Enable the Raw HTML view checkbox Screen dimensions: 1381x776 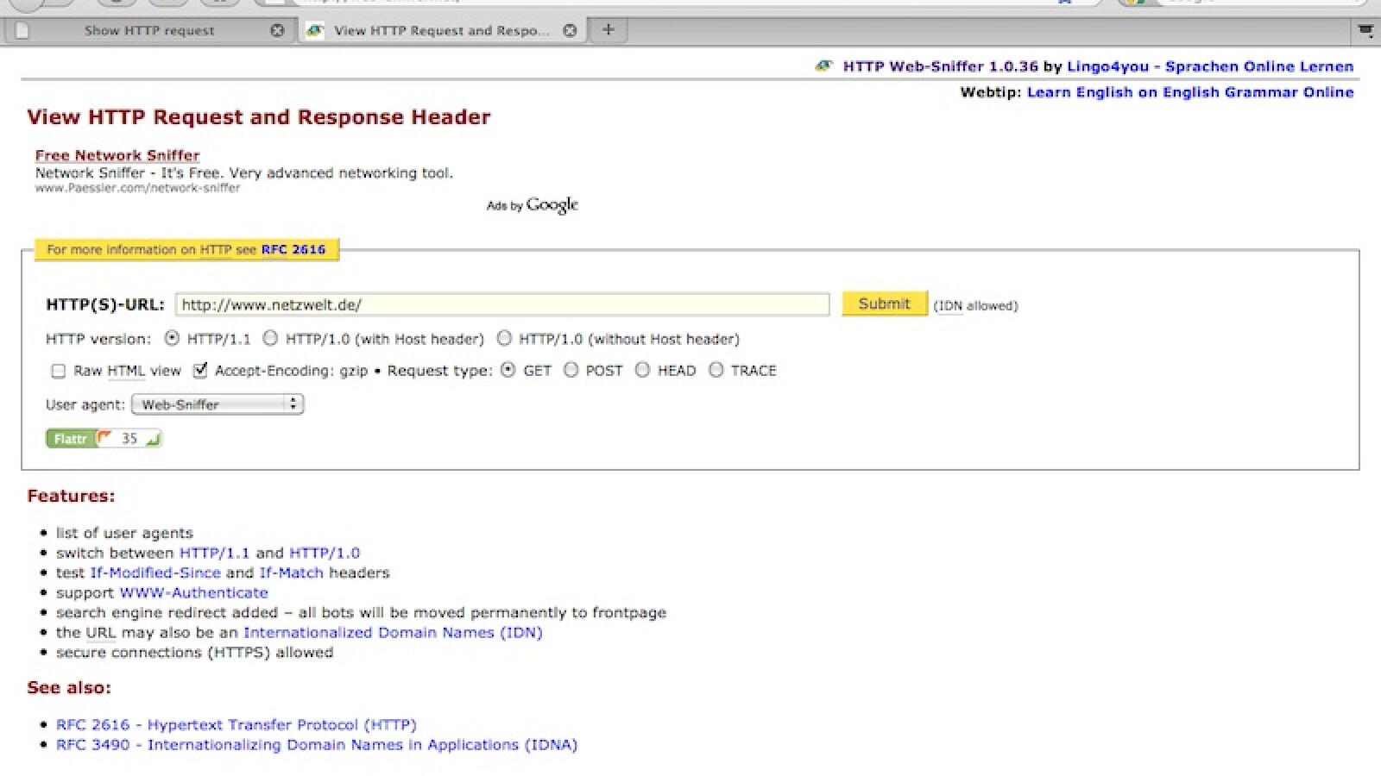[x=59, y=371]
